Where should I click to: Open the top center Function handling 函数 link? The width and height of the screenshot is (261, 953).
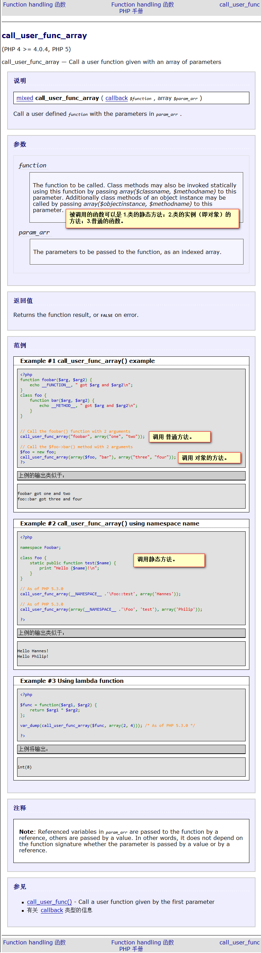(142, 4)
